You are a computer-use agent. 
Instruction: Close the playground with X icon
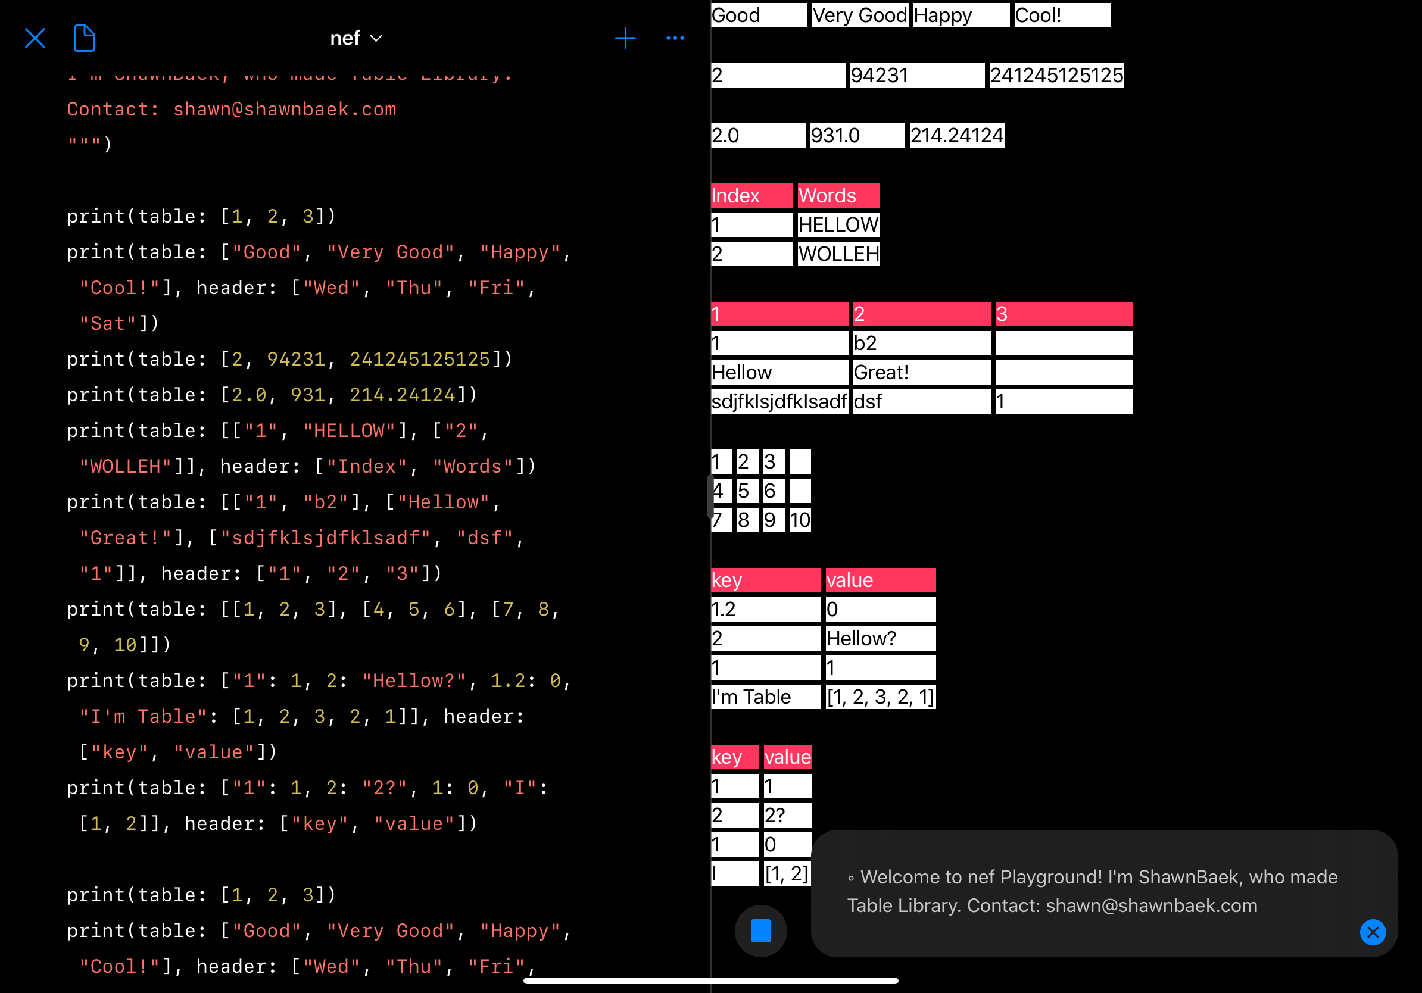click(x=35, y=38)
